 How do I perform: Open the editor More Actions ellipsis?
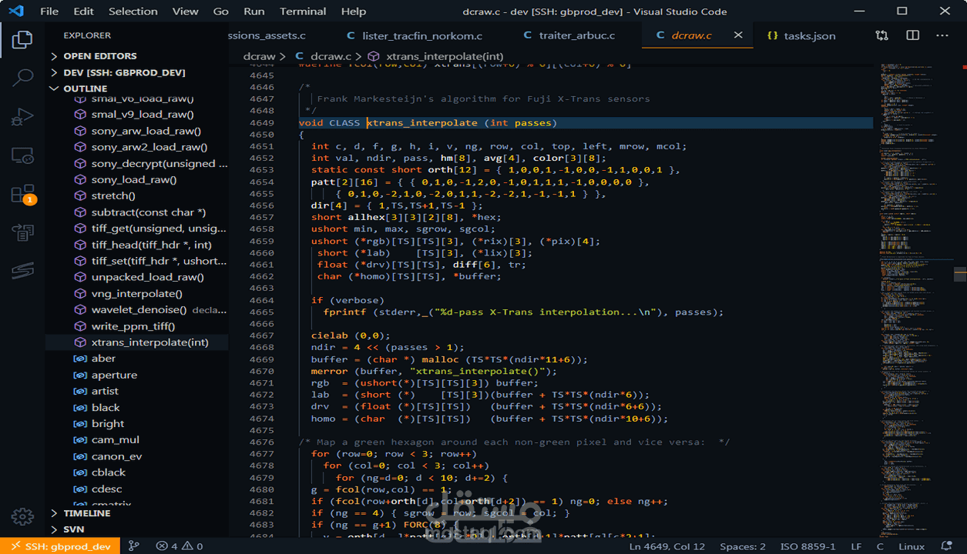pyautogui.click(x=942, y=35)
